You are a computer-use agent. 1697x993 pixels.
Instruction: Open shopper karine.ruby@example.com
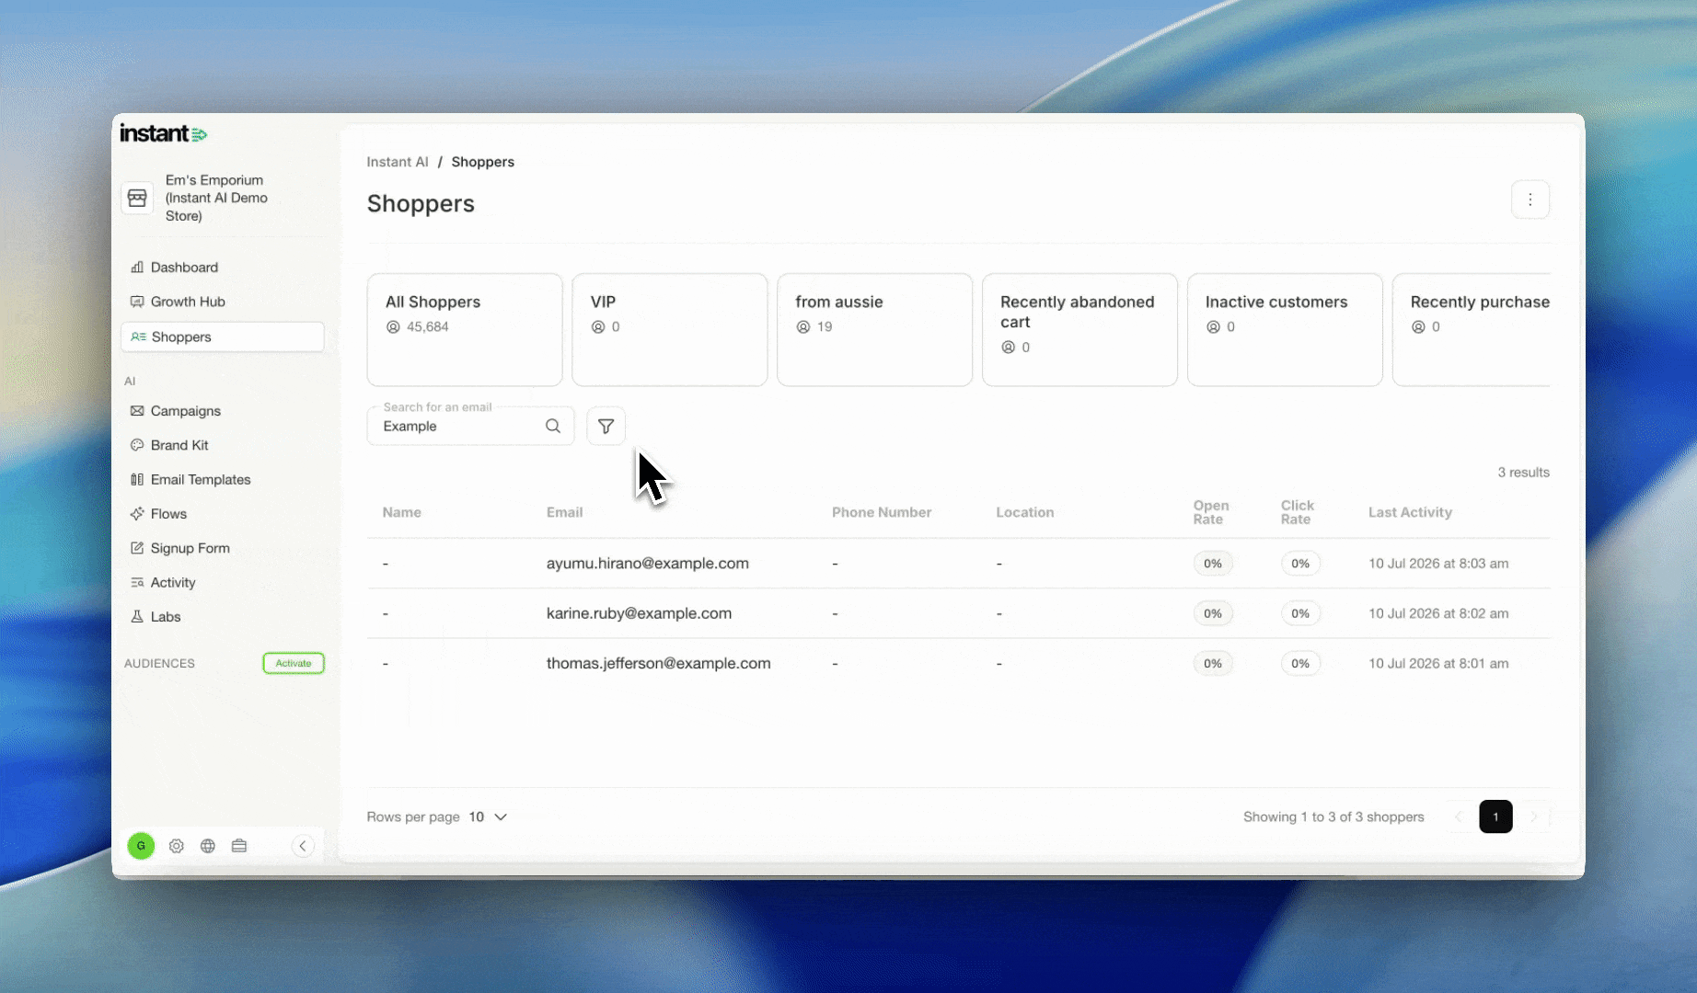click(640, 613)
